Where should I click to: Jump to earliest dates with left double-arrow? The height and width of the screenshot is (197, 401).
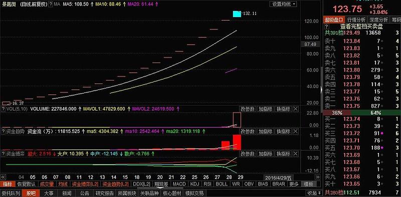point(4,177)
